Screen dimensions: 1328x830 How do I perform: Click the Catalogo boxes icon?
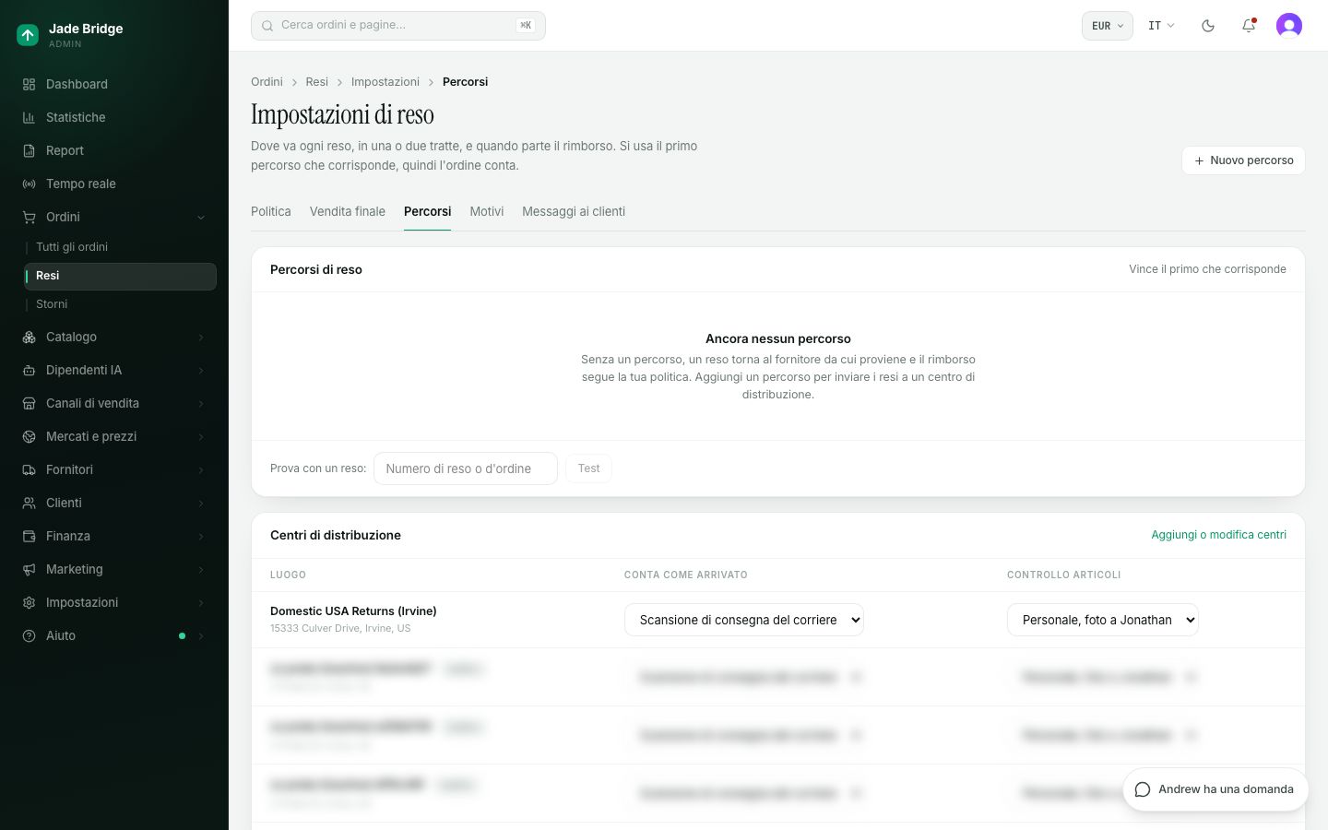coord(29,337)
